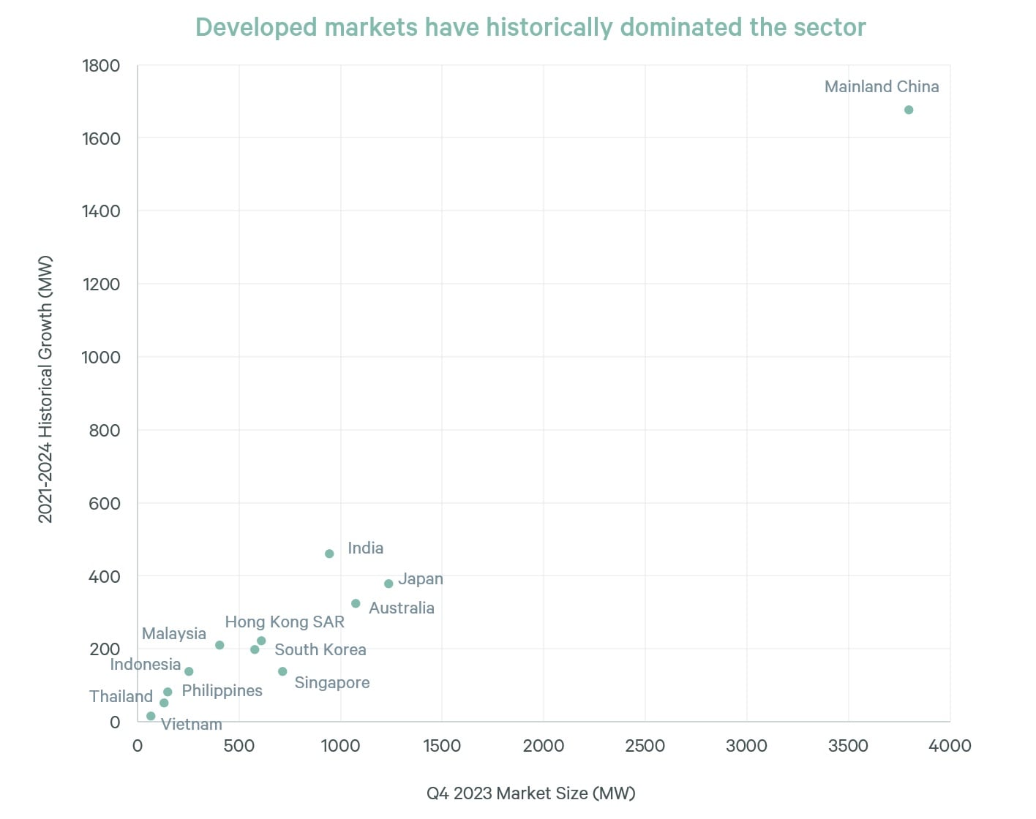Click the Hong Kong SAR data point

(261, 638)
